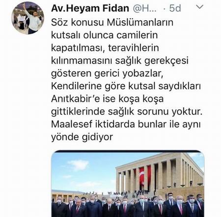Click the text line kutsalı olunca camilerin
Image resolution: width=221 pixels, height=217 pixels.
click(x=105, y=35)
